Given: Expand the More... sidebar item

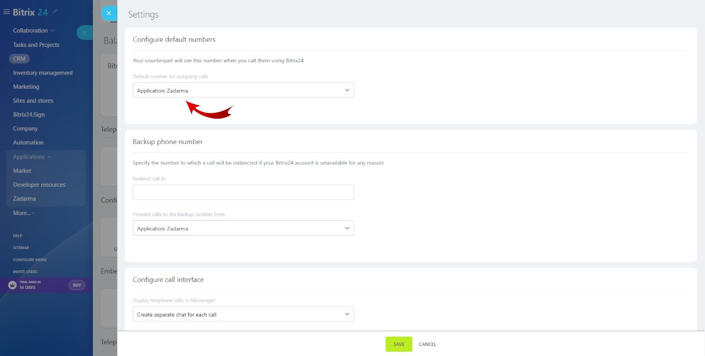Looking at the screenshot, I should click(x=23, y=213).
